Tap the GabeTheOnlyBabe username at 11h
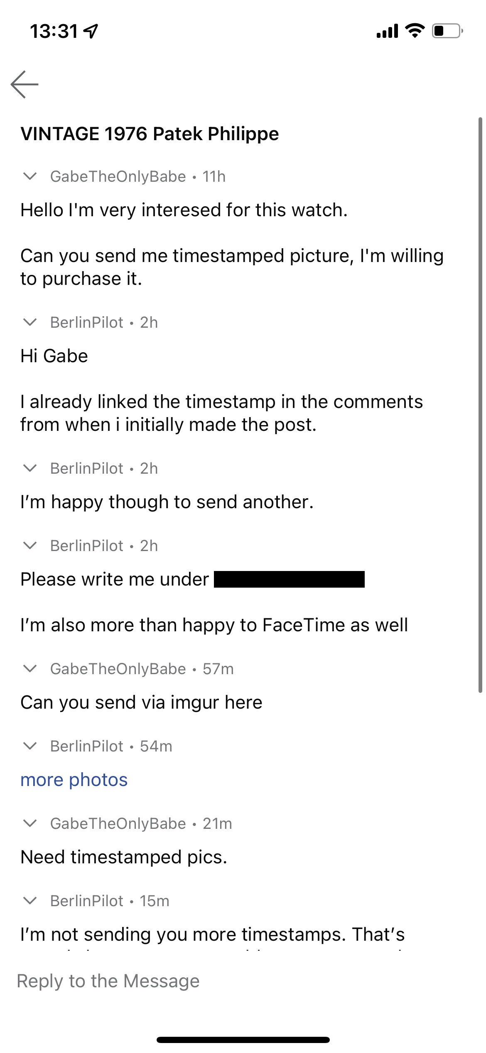Image resolution: width=486 pixels, height=1053 pixels. 118,176
